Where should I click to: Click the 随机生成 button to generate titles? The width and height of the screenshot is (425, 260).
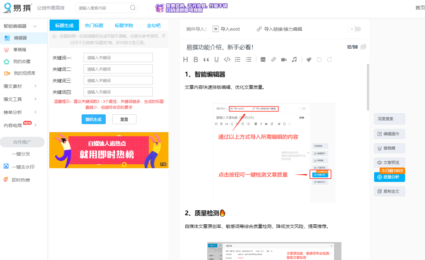click(x=93, y=119)
